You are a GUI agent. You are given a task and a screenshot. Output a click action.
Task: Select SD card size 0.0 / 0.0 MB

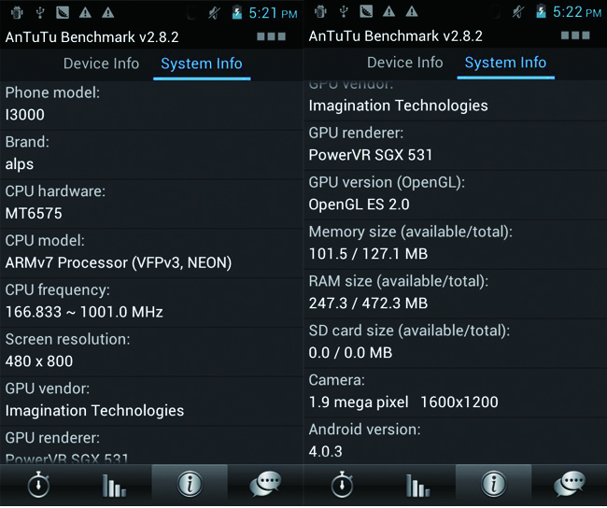click(x=350, y=353)
